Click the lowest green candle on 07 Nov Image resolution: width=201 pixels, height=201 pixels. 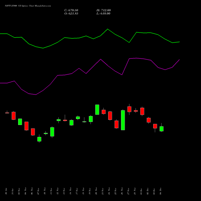39,139
